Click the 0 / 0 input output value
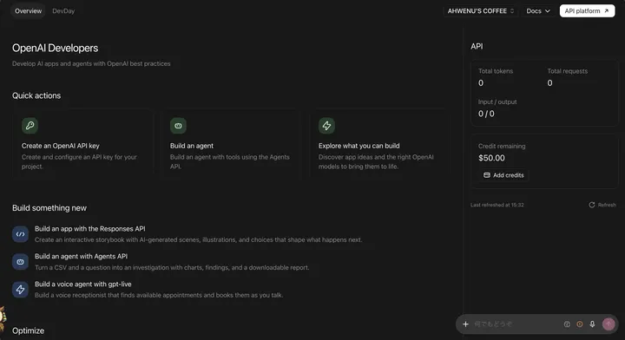This screenshot has width=625, height=340. pos(486,114)
